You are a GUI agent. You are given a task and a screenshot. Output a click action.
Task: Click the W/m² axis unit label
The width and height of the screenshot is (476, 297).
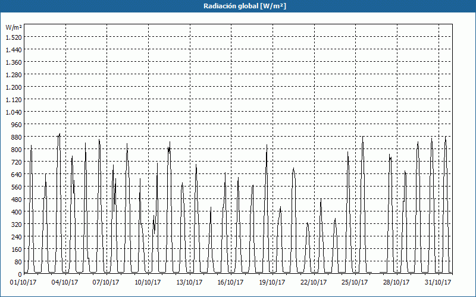14,27
